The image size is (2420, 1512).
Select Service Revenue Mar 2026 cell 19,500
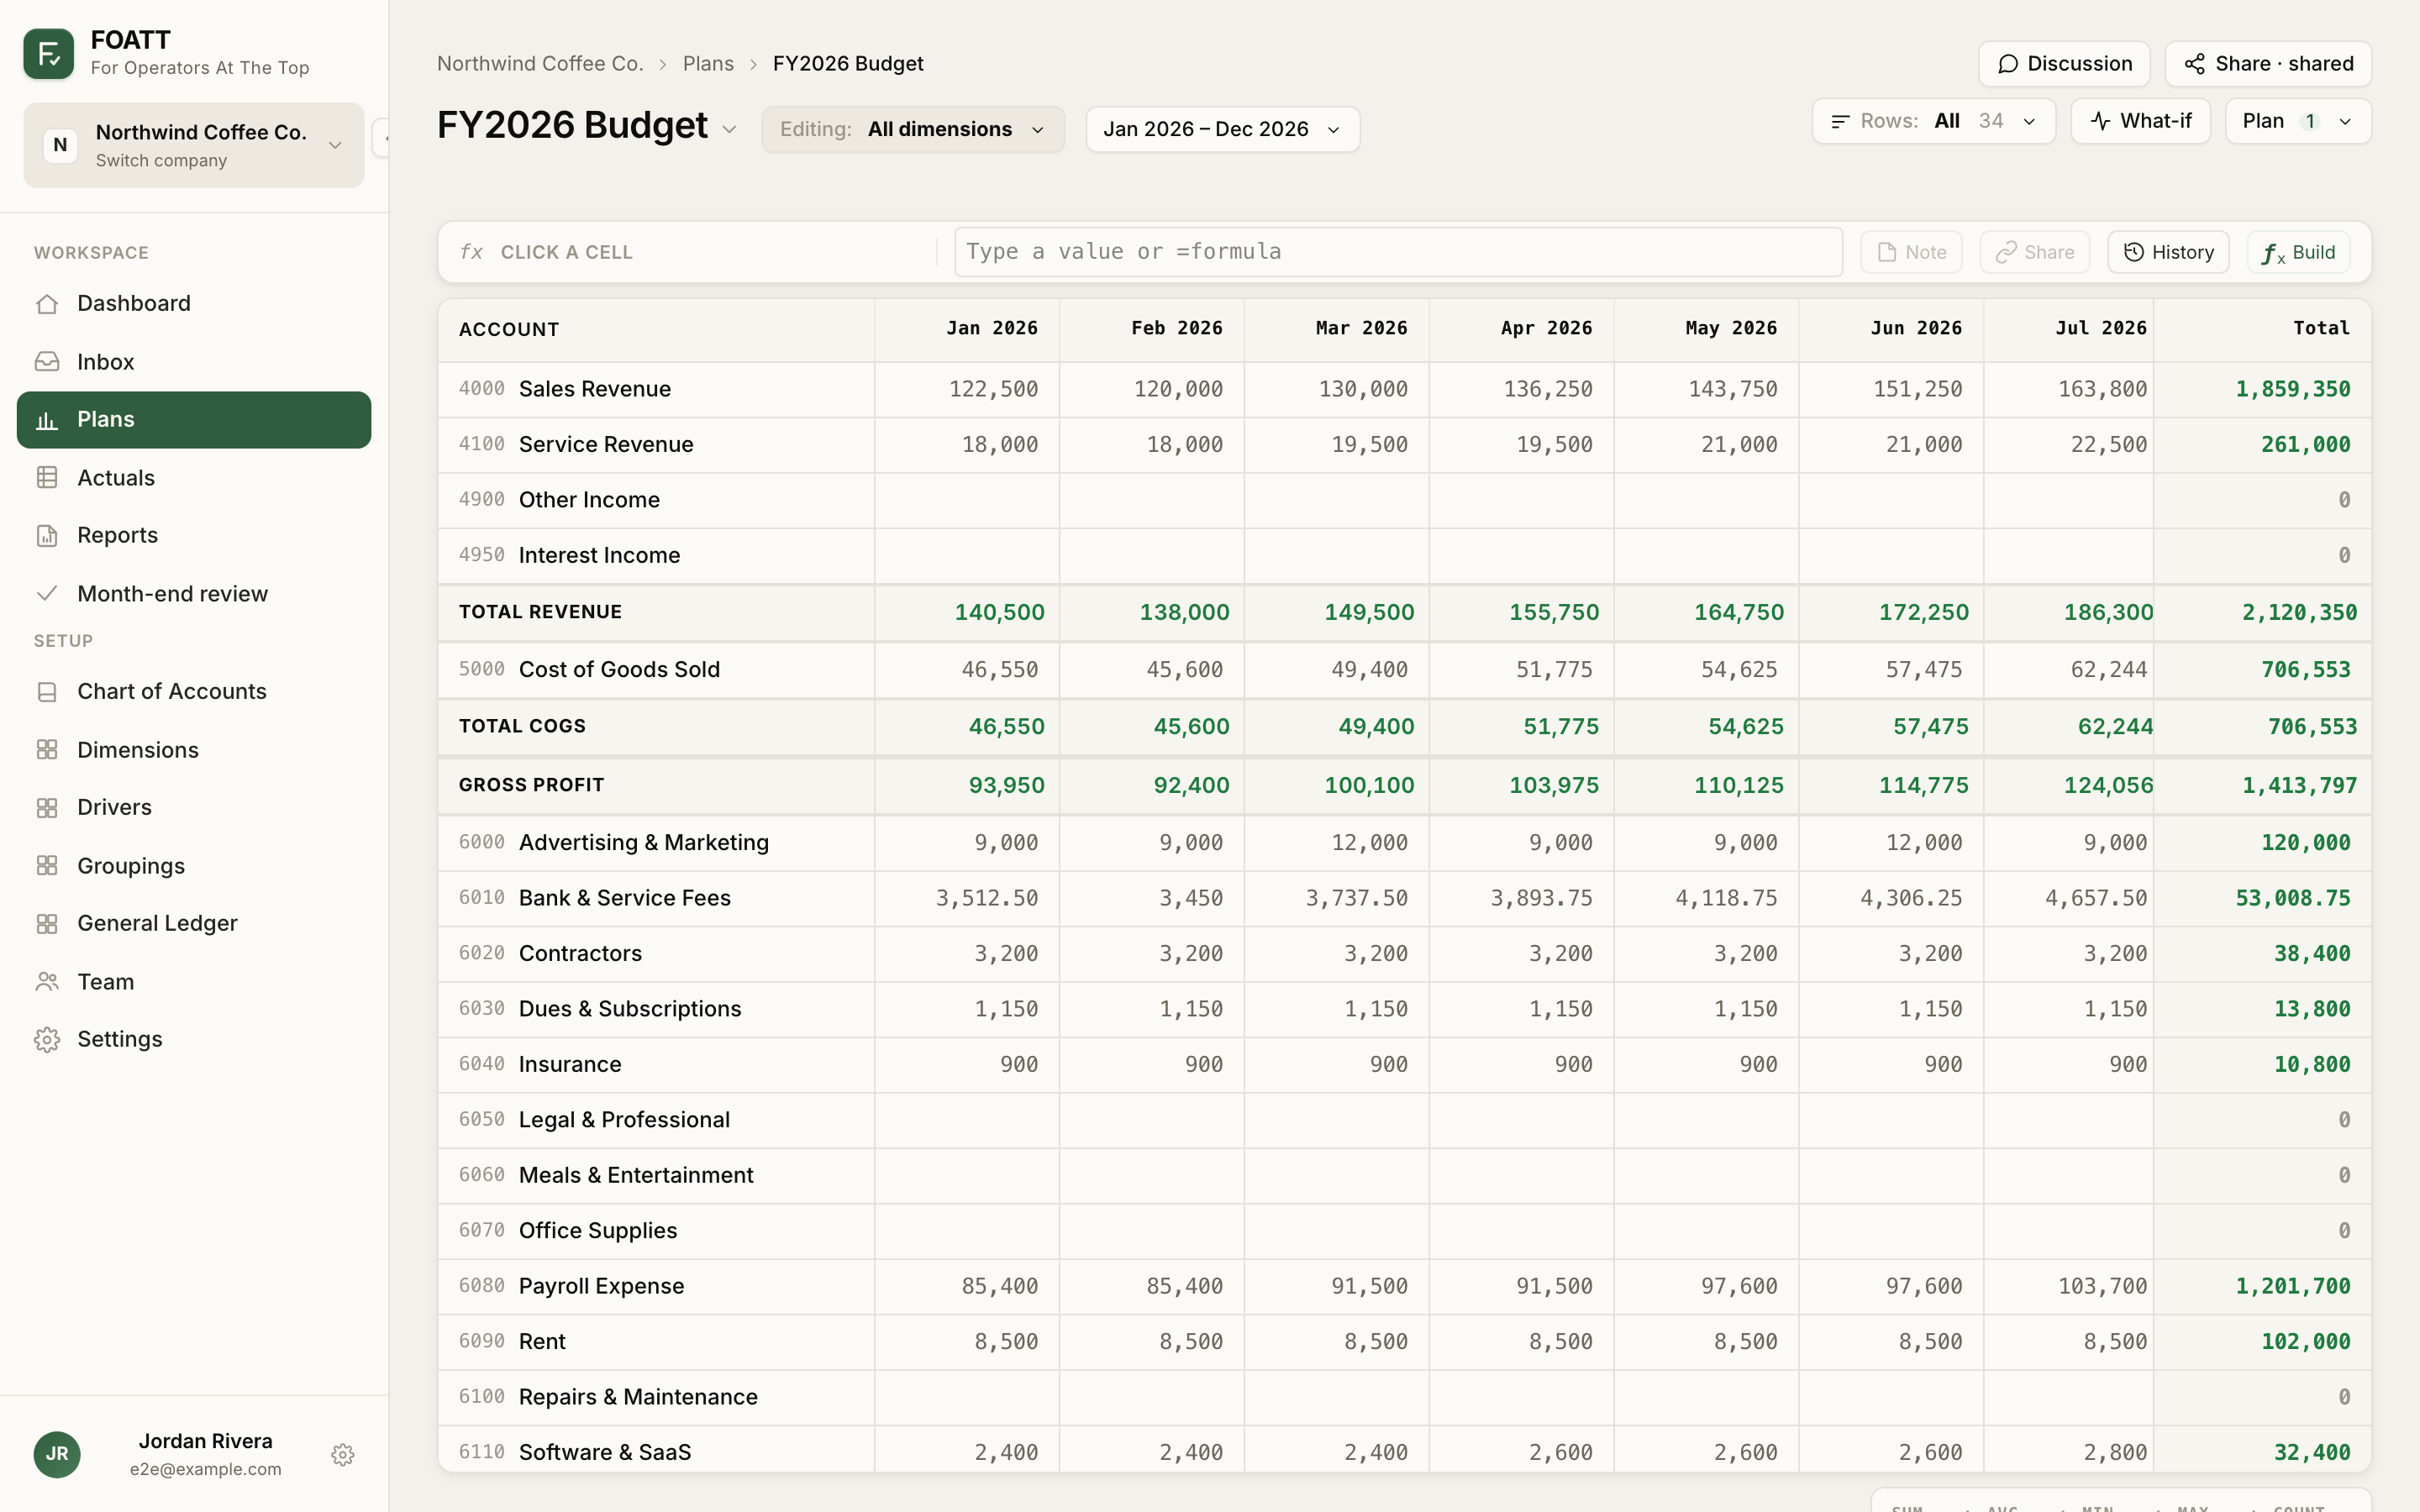1337,445
